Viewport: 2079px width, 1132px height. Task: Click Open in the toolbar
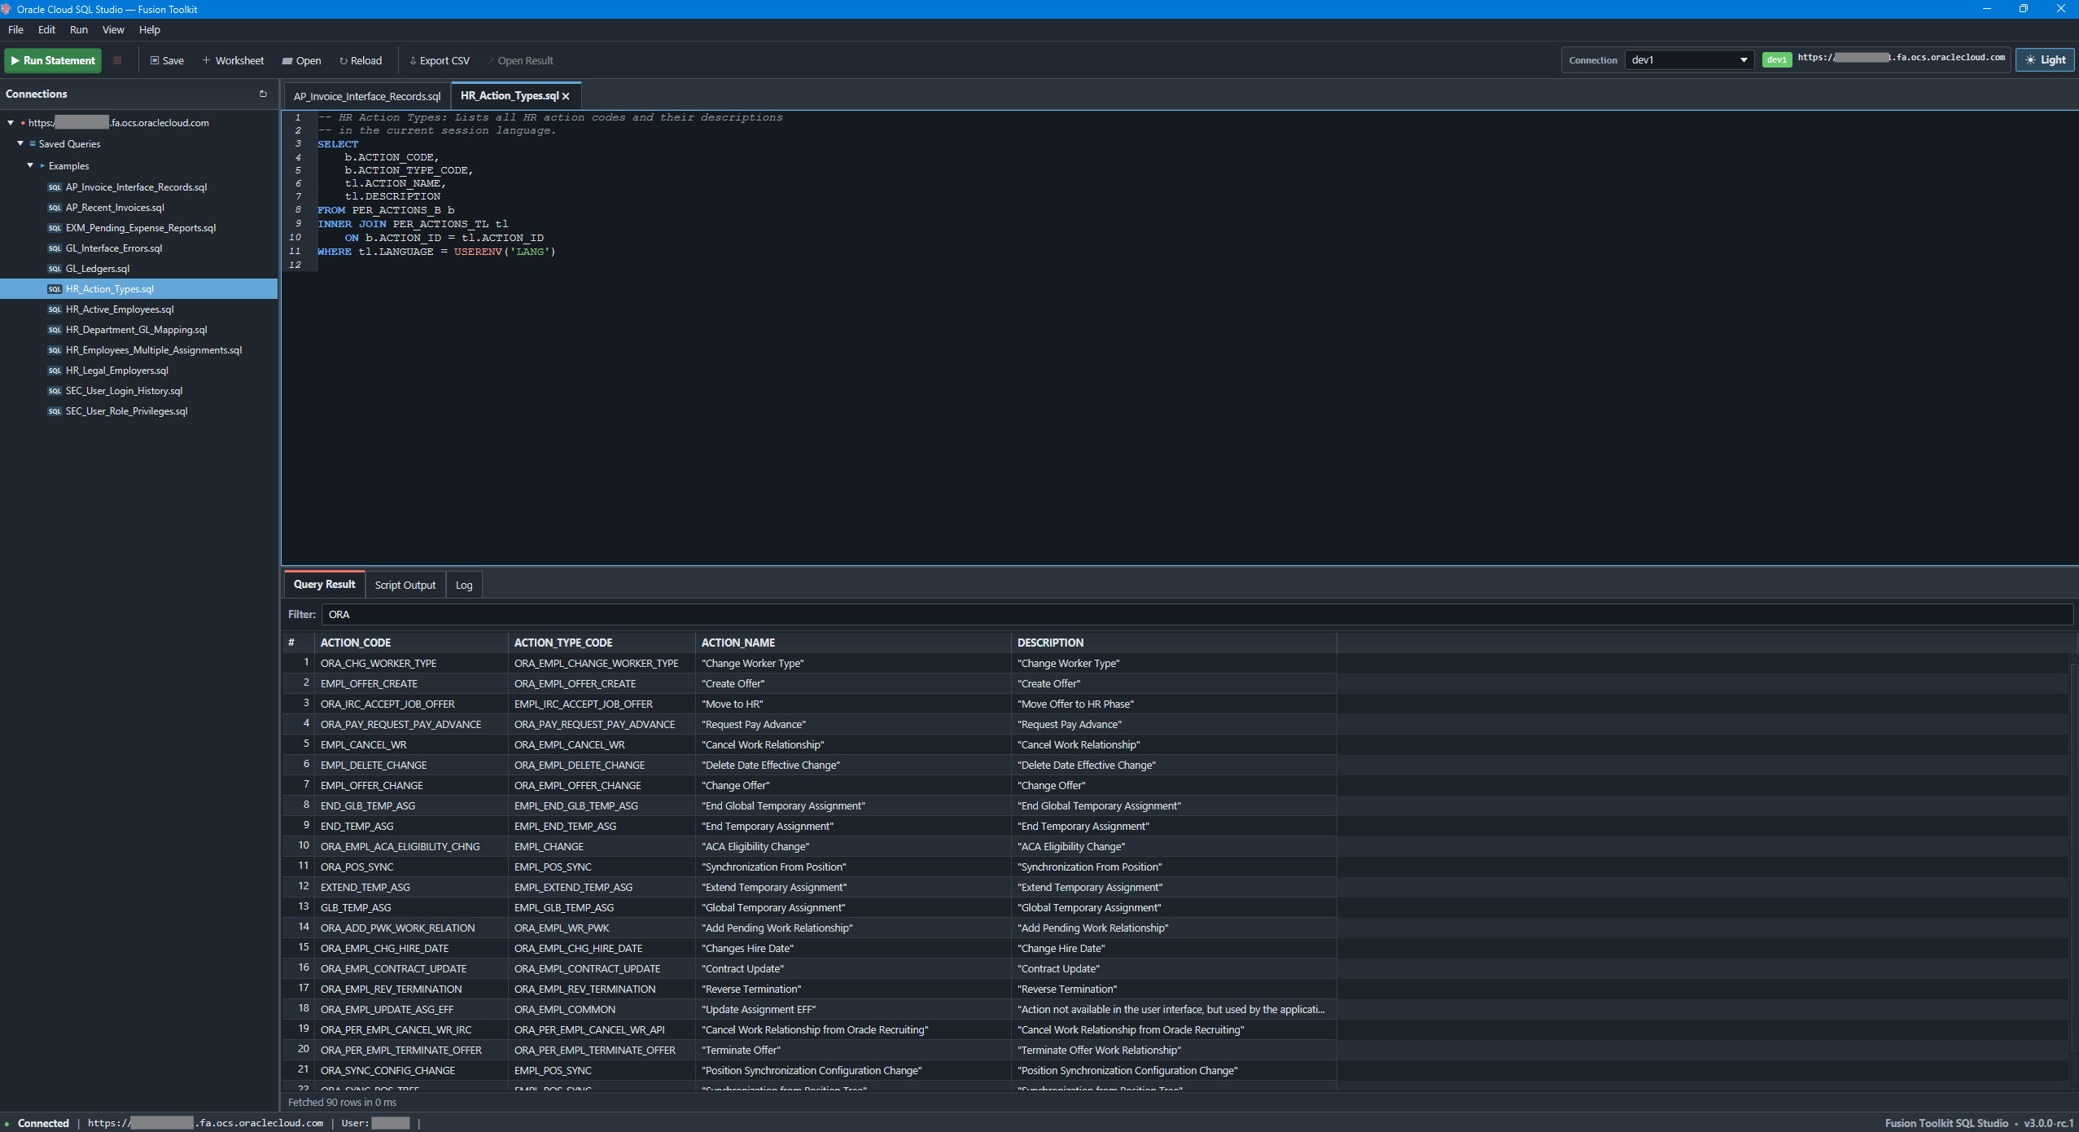pyautogui.click(x=302, y=60)
